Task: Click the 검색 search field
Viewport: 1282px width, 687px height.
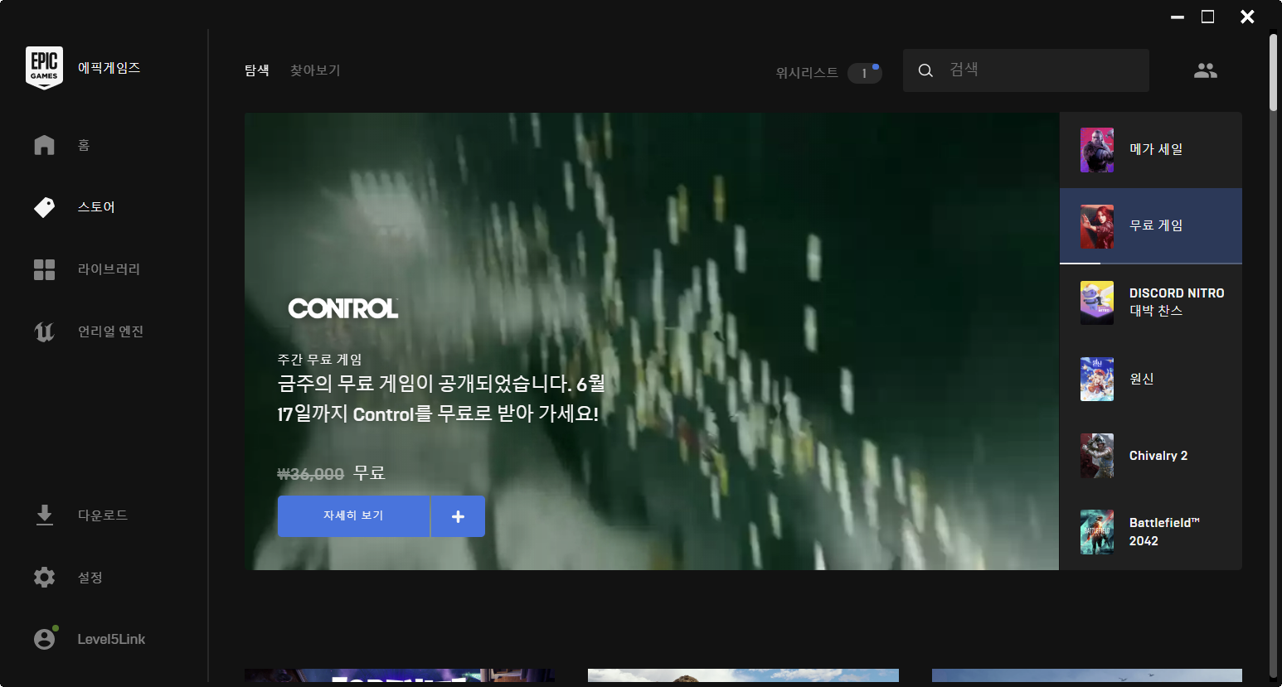Action: (x=1026, y=70)
